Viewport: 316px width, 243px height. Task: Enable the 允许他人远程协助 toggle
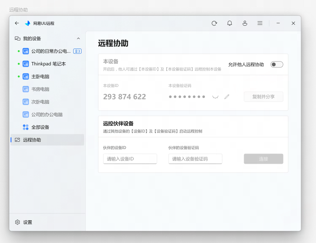[x=277, y=65]
